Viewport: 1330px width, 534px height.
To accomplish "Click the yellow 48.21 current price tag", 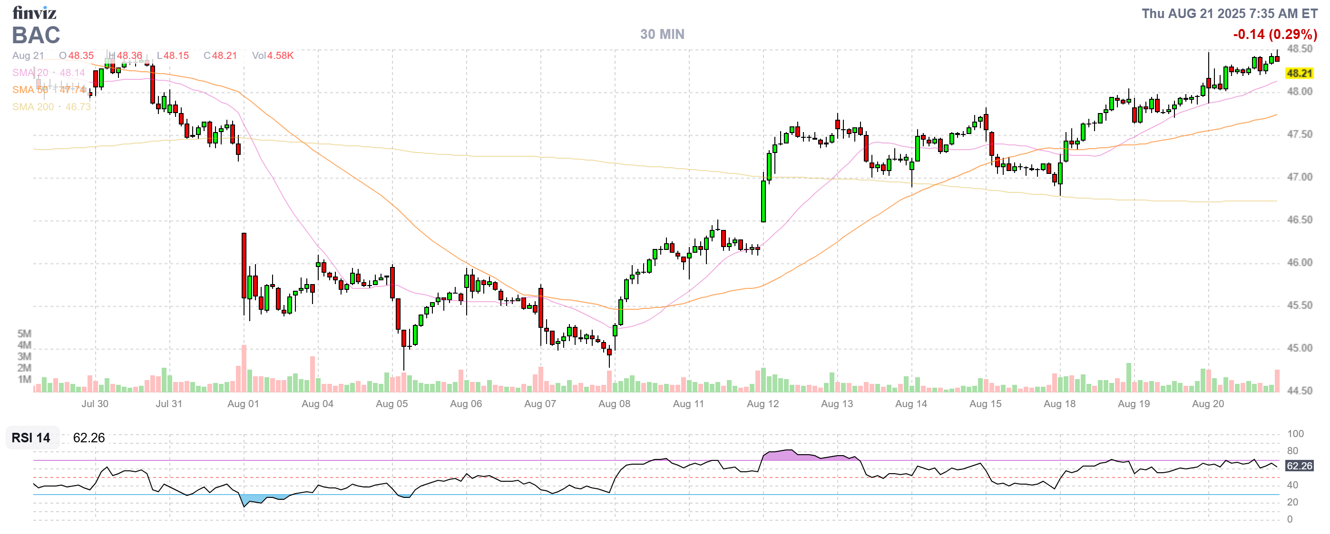I will [1299, 73].
